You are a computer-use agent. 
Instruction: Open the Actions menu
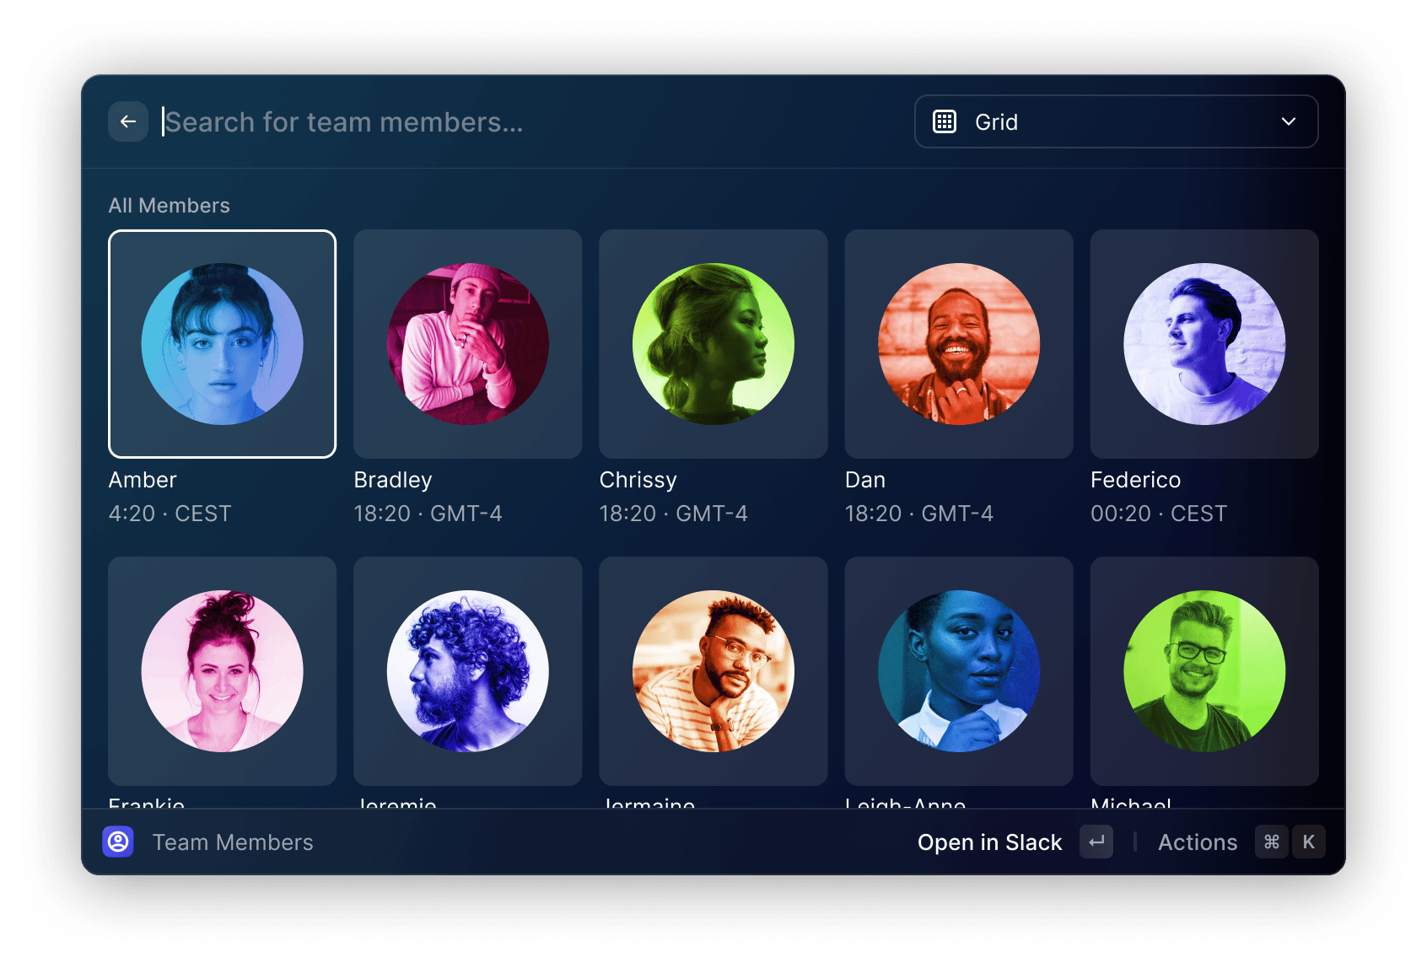(x=1197, y=842)
